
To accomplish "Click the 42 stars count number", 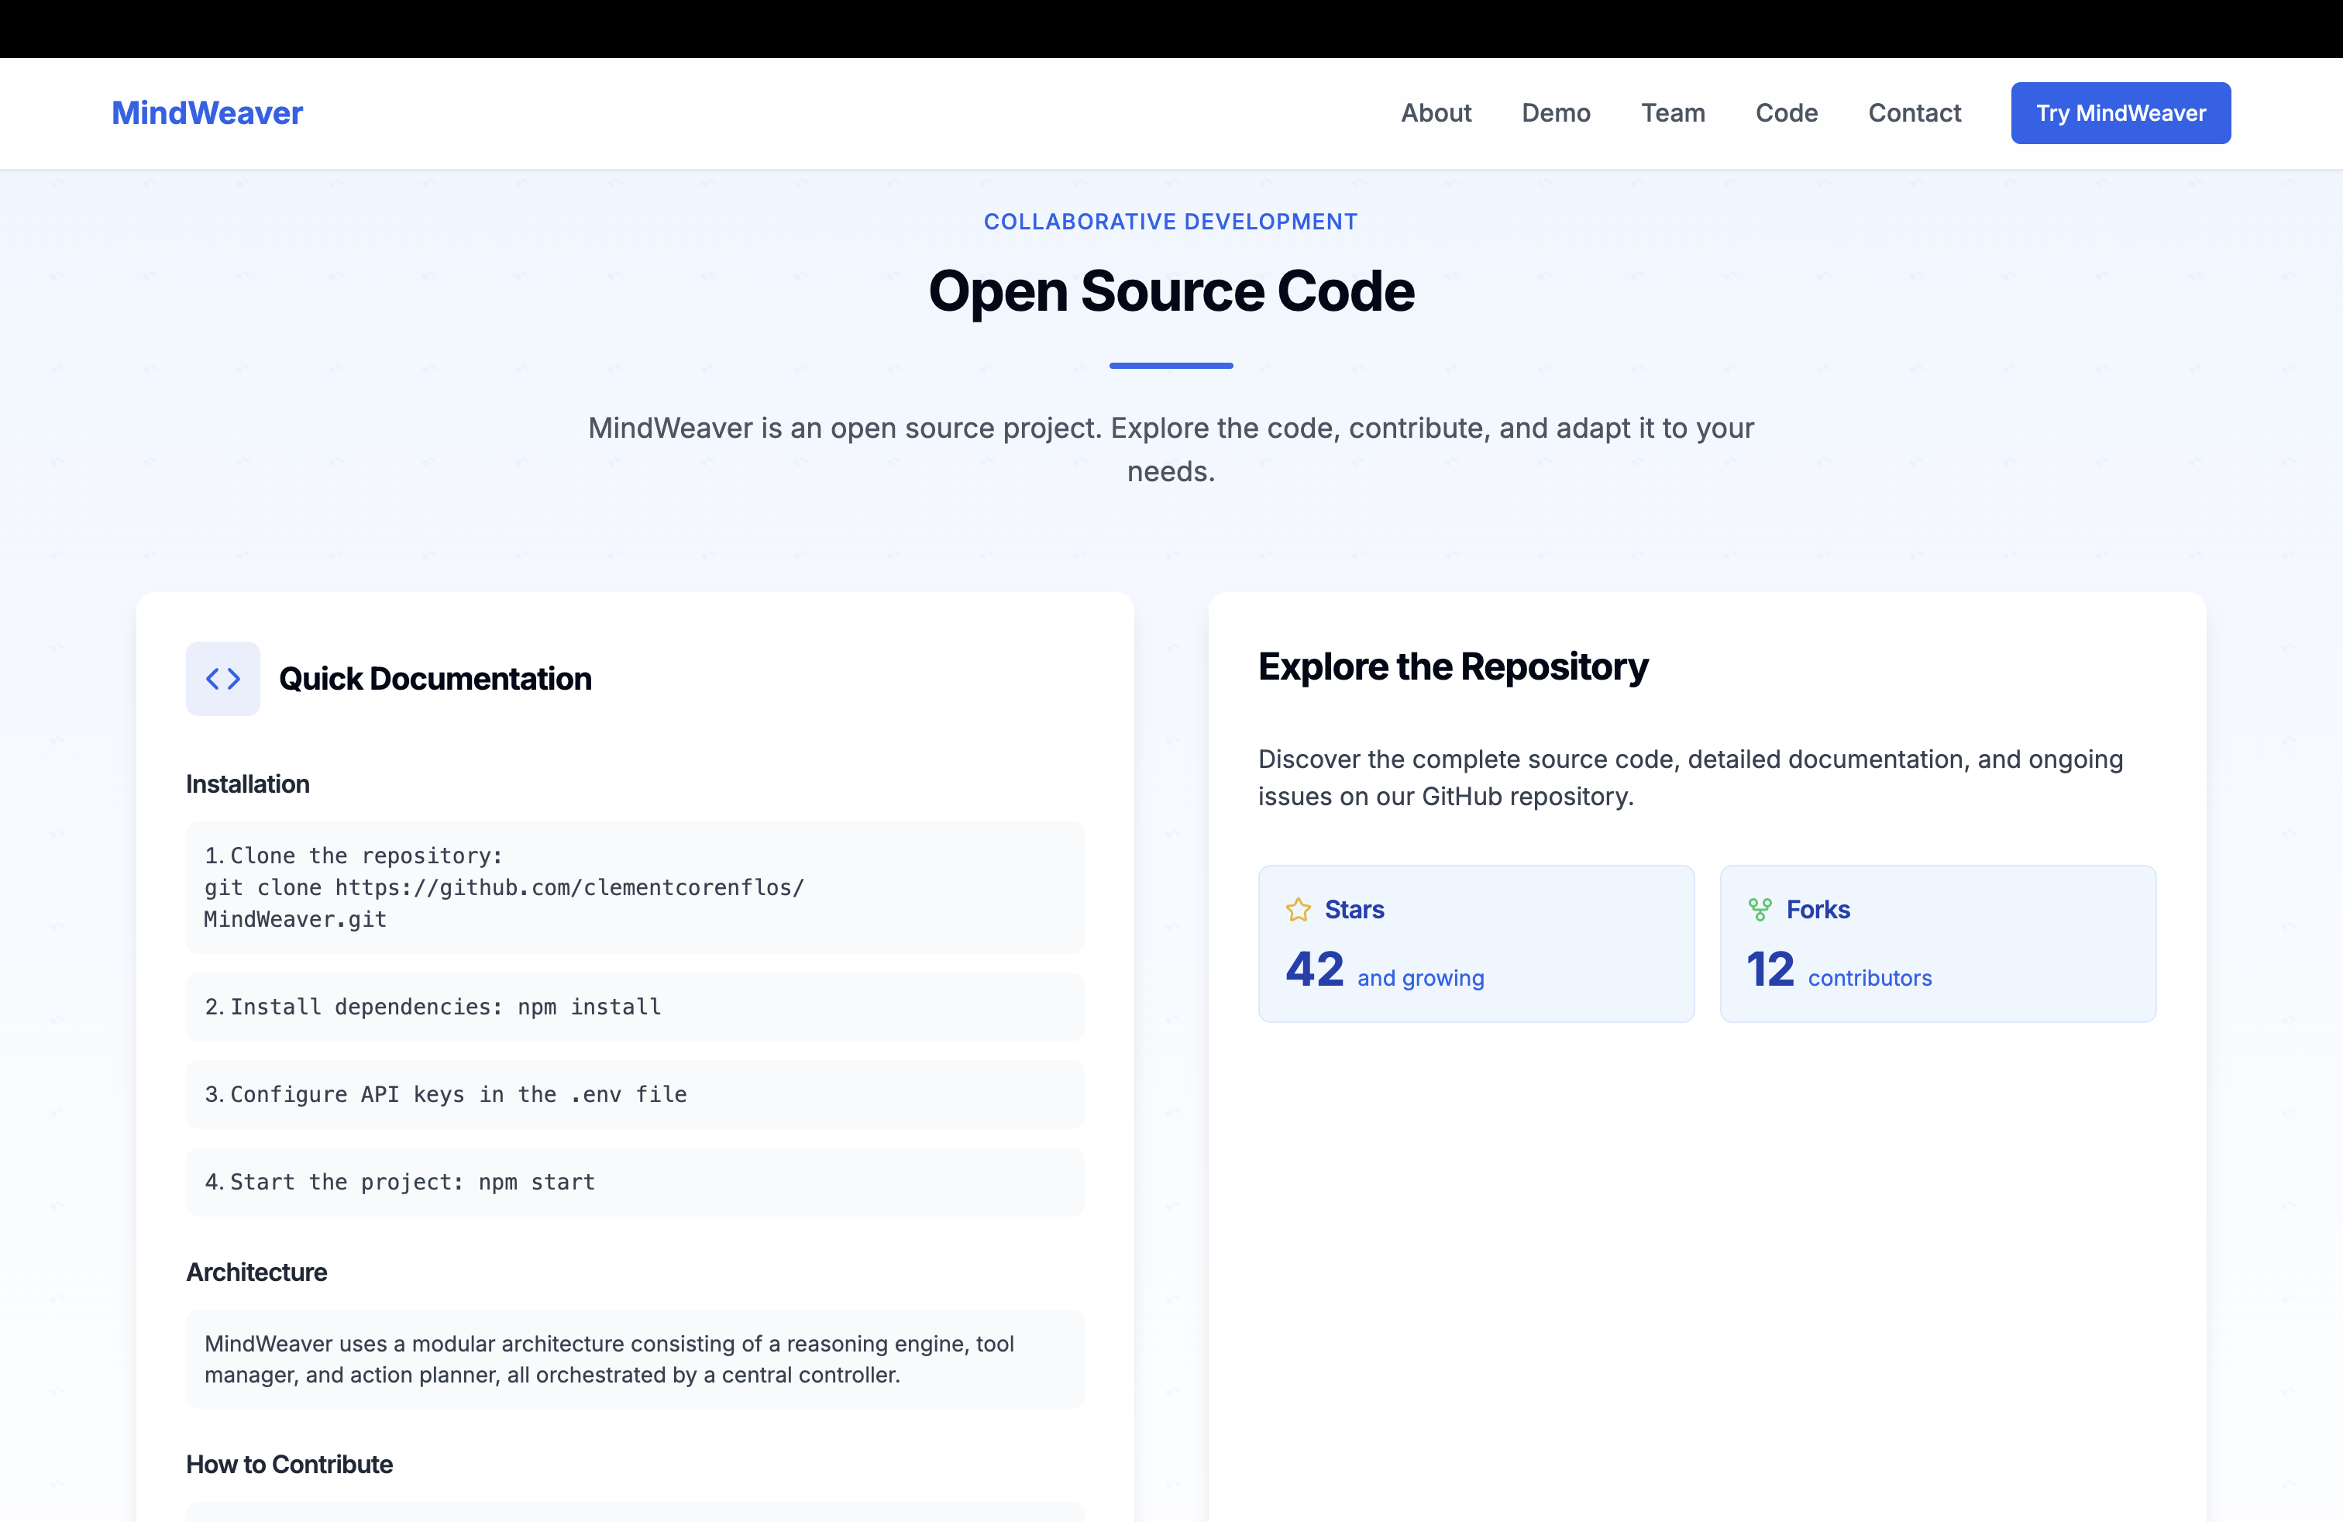I will click(1314, 969).
